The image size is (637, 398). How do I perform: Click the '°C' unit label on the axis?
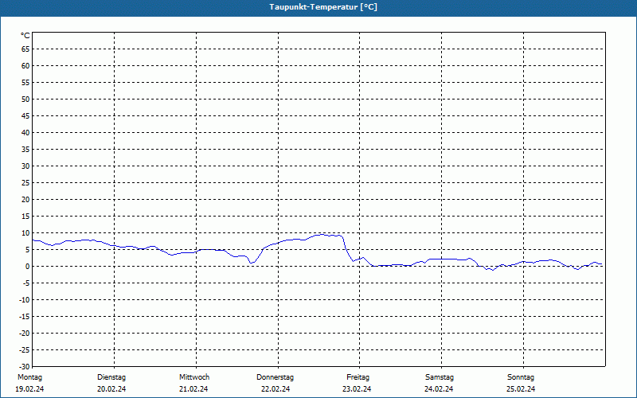pyautogui.click(x=25, y=36)
